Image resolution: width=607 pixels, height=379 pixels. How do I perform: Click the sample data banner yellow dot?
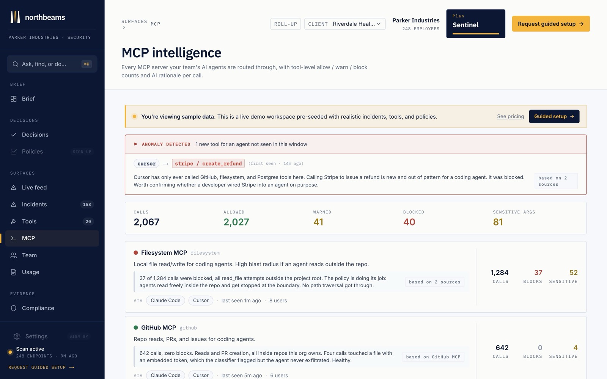(x=134, y=117)
